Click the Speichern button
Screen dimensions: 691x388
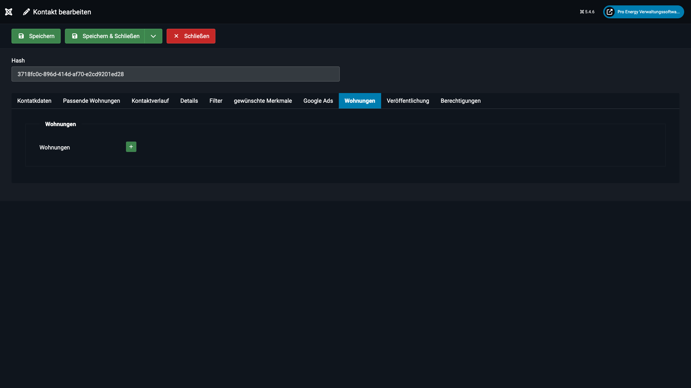[x=36, y=36]
